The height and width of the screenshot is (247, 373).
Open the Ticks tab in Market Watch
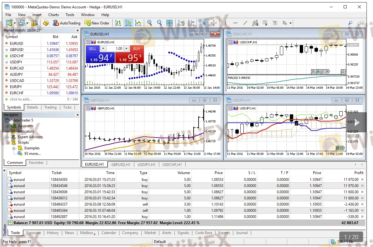(x=67, y=107)
